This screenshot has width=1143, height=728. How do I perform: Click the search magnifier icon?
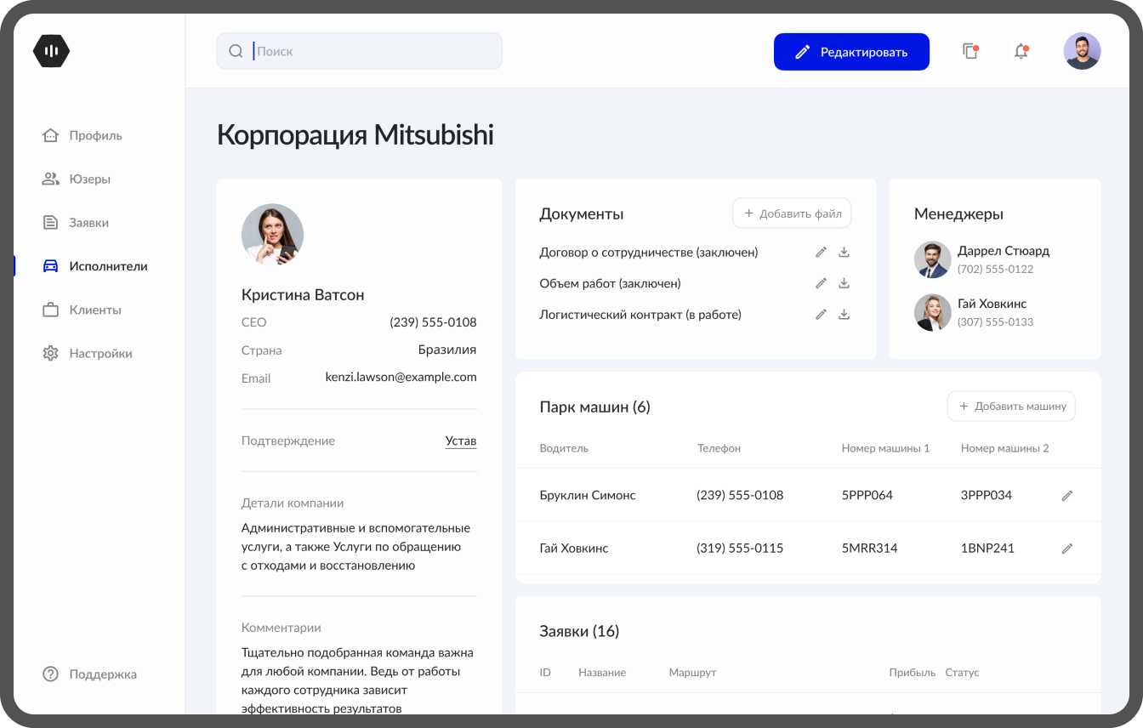coord(236,51)
